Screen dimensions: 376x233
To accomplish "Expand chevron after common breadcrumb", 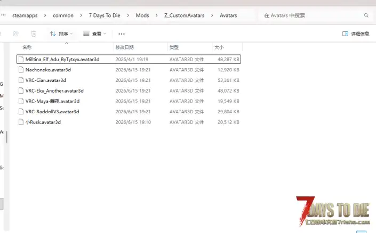I will (81, 15).
